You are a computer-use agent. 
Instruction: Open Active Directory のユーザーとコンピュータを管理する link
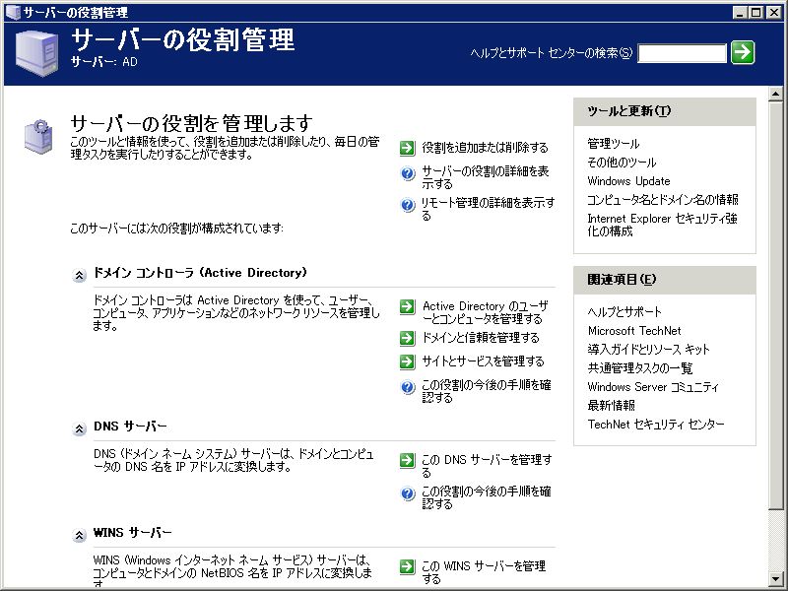point(485,312)
